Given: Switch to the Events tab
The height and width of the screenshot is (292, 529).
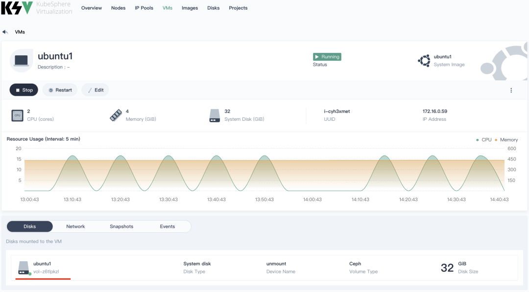Looking at the screenshot, I should click(168, 226).
